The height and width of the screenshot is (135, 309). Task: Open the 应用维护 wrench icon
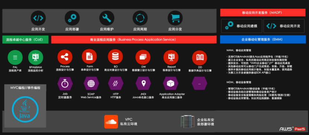(x=107, y=18)
